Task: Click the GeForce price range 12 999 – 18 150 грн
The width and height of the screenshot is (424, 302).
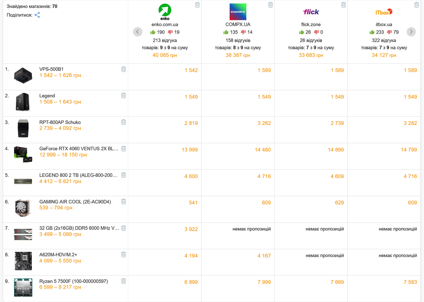Action: [x=63, y=155]
